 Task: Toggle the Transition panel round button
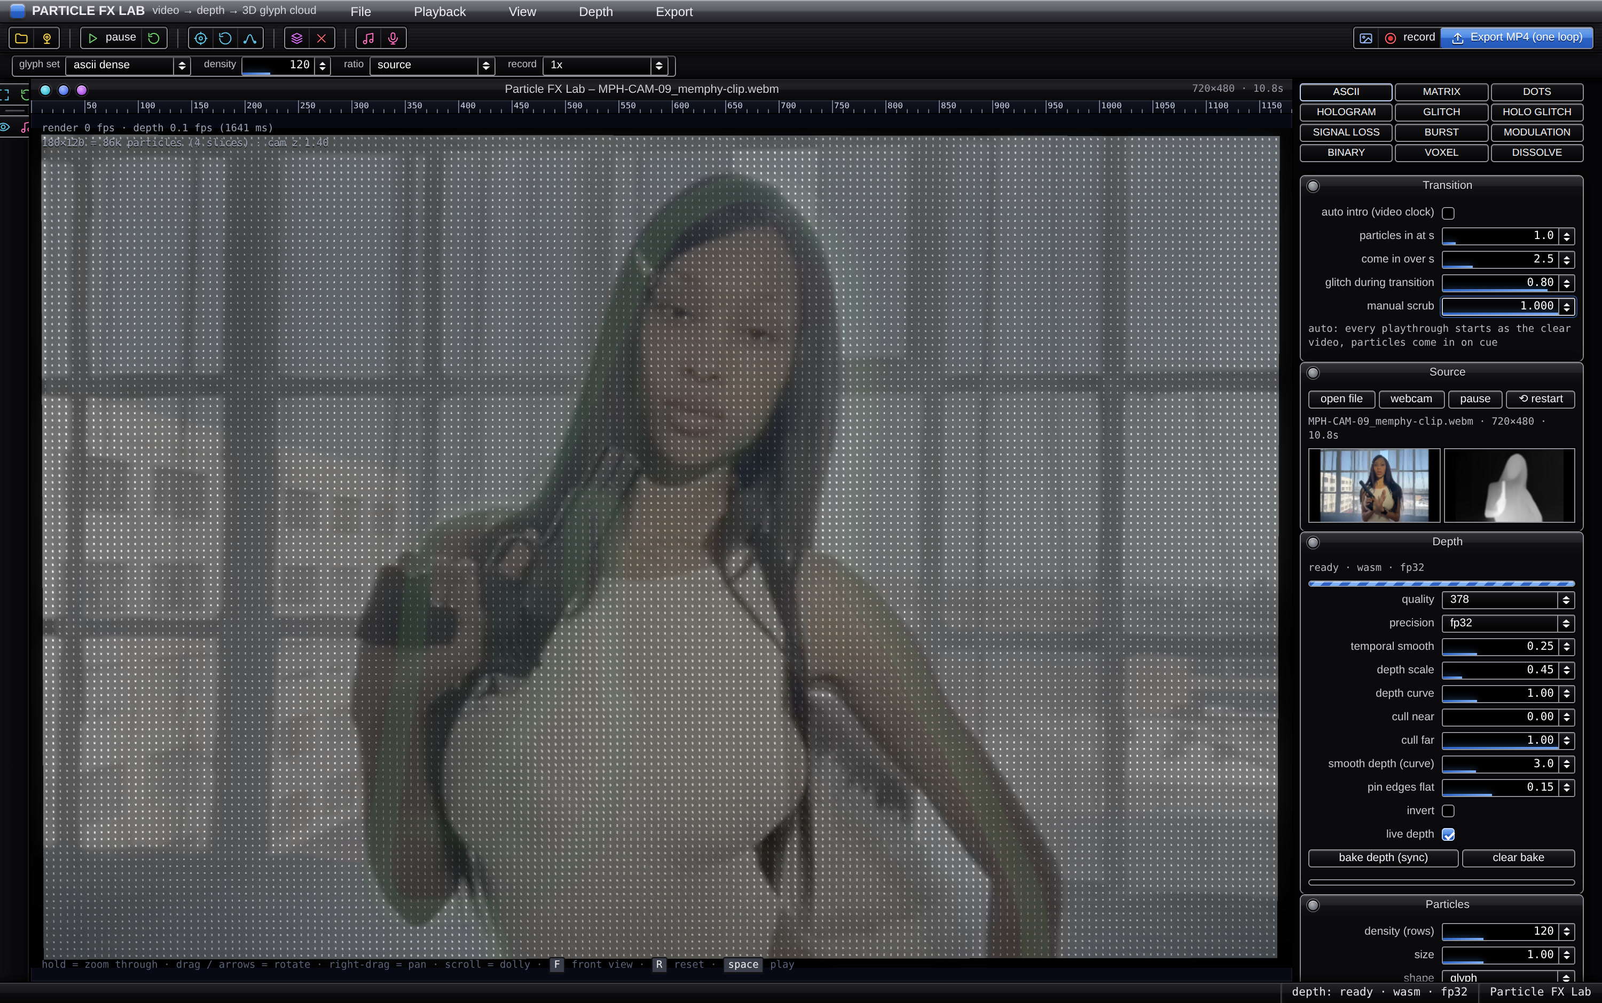[x=1313, y=186]
